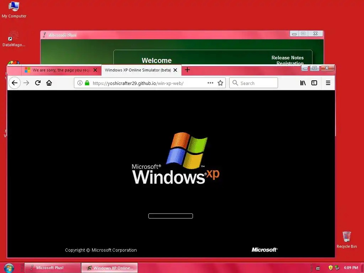Switch to 'We are sorry, the page' tab
This screenshot has height=273, width=364.
(x=61, y=70)
